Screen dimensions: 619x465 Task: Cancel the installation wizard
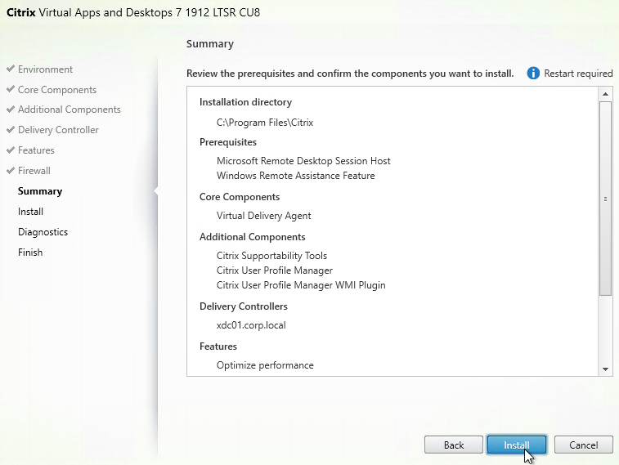tap(584, 445)
